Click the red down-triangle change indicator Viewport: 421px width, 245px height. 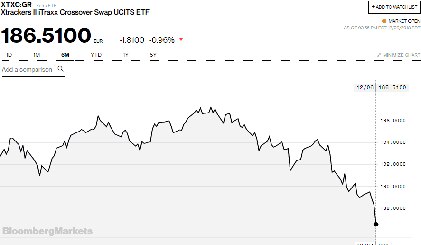click(181, 39)
